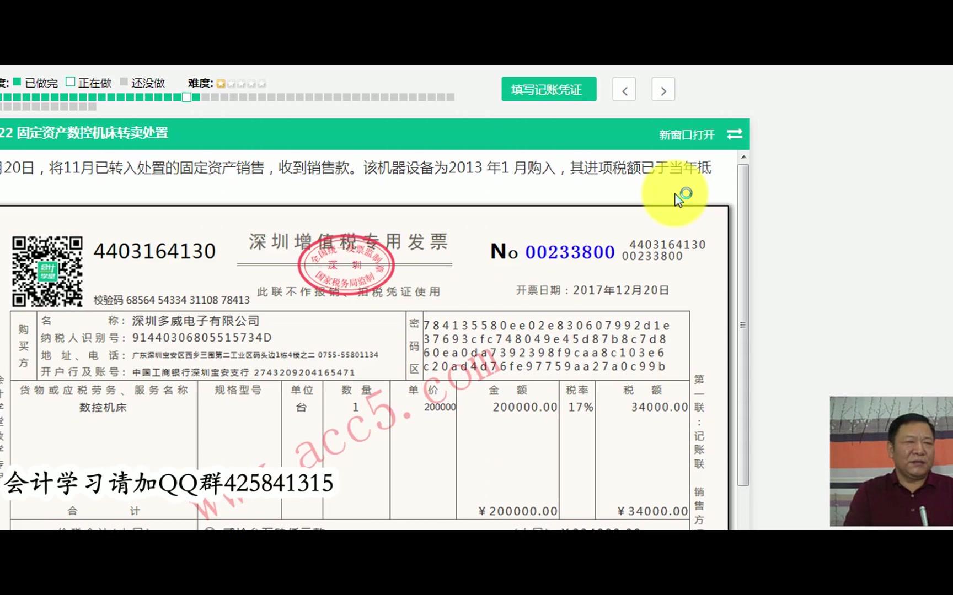Click the first yellow difficulty star
The image size is (953, 595).
click(x=220, y=83)
